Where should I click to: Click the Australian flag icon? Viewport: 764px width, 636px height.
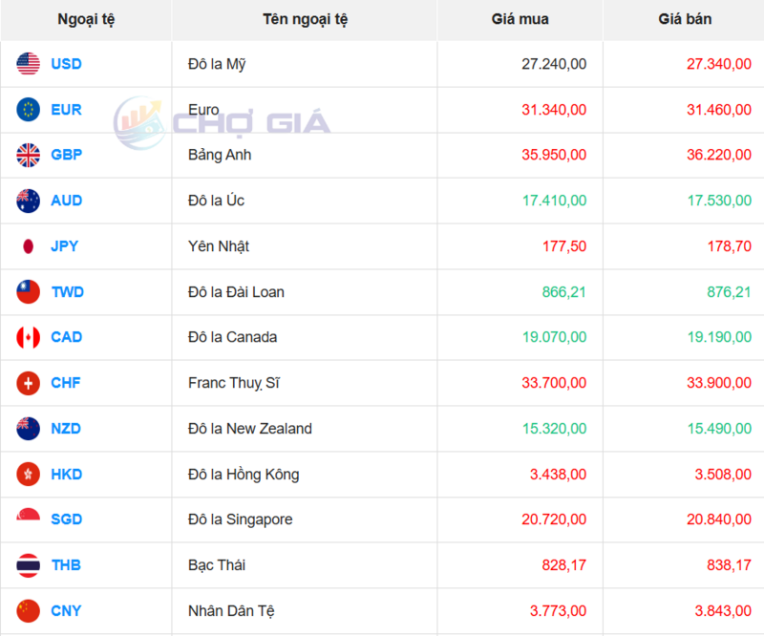click(28, 201)
